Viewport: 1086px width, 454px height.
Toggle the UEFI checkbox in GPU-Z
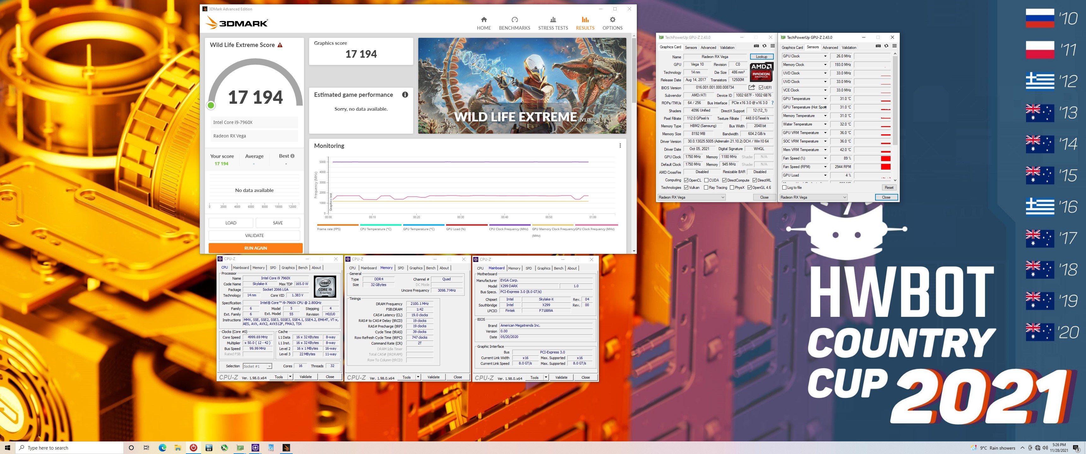(x=761, y=88)
